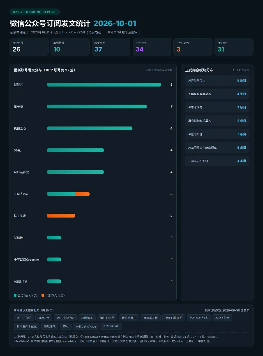Screen dimensions: 263x356
Task: Select the Z Potentials account tag
Action: (x=111, y=326)
